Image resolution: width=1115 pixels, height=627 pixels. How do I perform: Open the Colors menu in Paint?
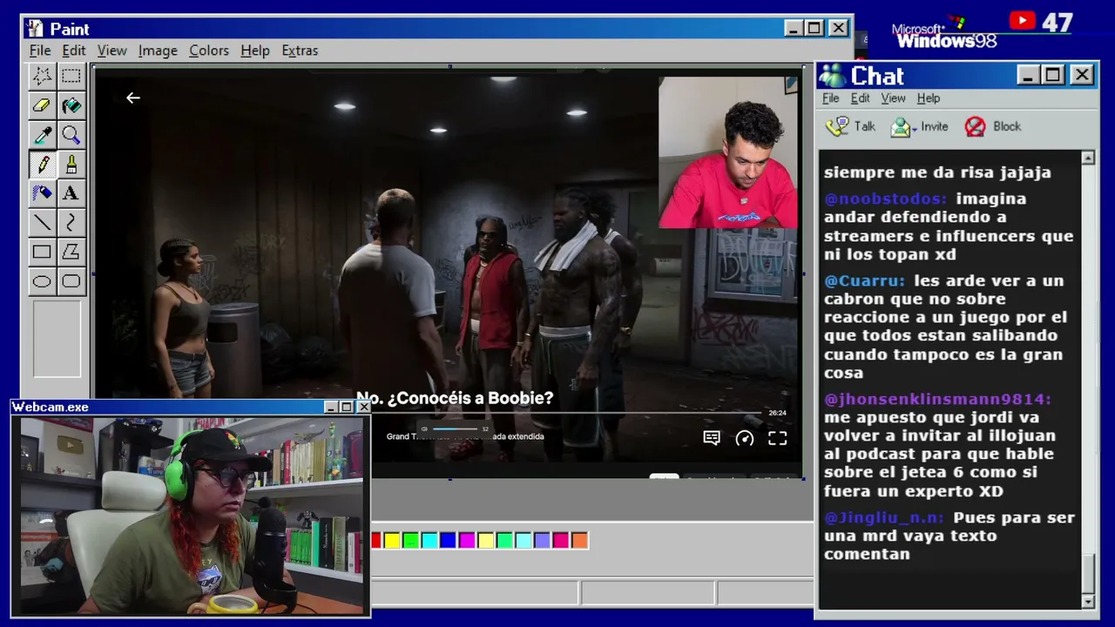coord(209,51)
